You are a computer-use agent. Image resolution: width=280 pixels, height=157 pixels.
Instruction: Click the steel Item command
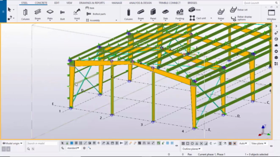point(90,8)
